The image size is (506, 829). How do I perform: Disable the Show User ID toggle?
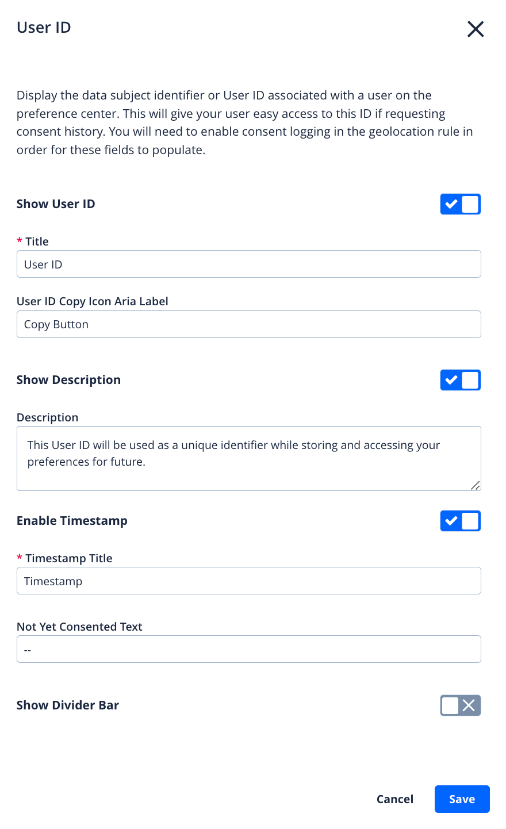[x=460, y=204]
